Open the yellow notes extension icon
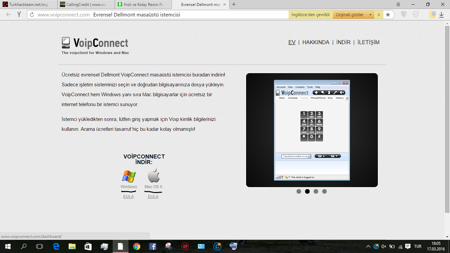Image resolution: width=450 pixels, height=253 pixels. pyautogui.click(x=433, y=14)
